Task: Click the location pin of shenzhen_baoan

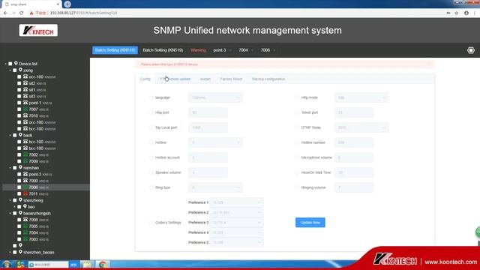Action: coord(20,252)
